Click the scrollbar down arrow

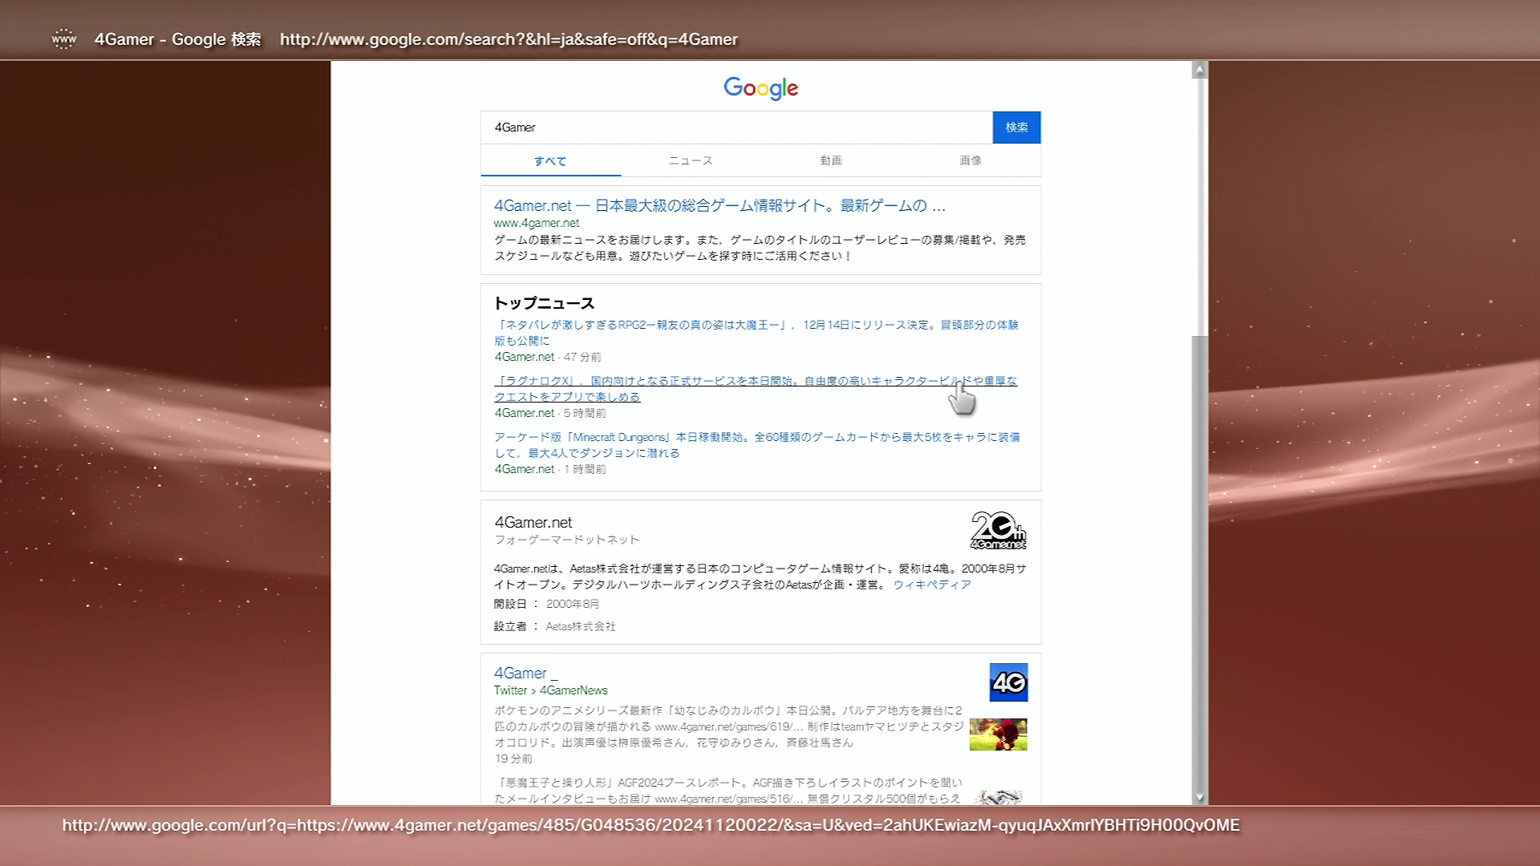1199,797
